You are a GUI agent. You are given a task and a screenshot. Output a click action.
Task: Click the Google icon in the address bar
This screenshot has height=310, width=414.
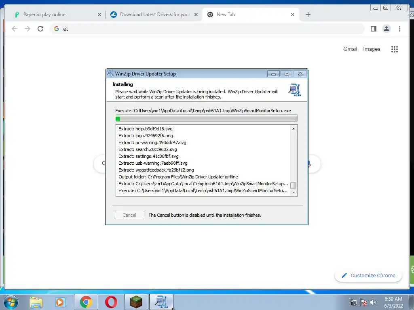(57, 29)
